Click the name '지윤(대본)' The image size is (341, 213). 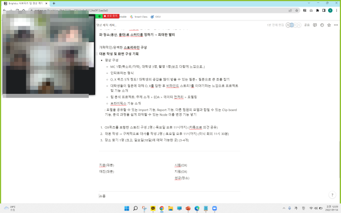click(x=106, y=165)
